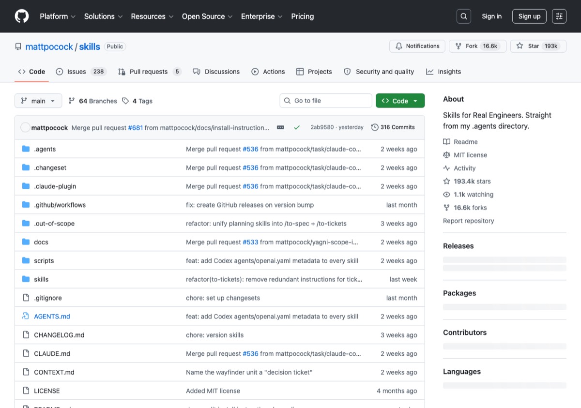Click the .github/workflows folder icon

click(26, 205)
